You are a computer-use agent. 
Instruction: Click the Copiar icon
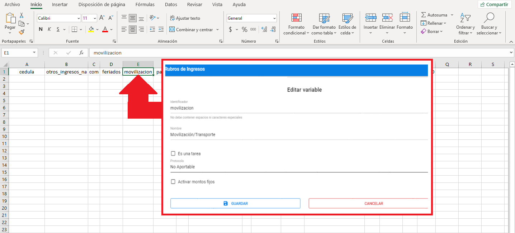pos(22,24)
